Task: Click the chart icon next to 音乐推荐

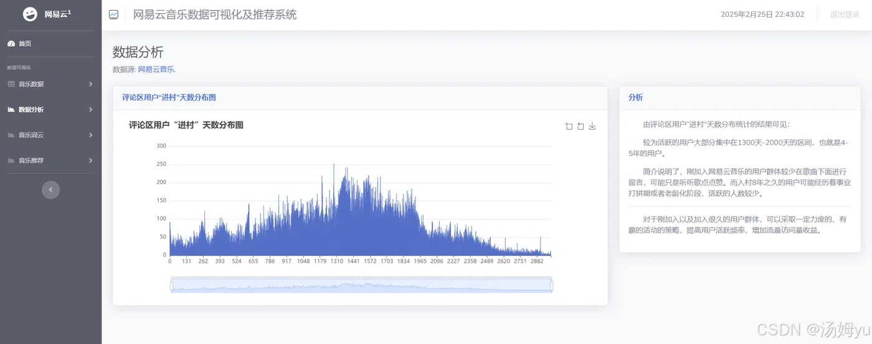Action: coord(11,160)
